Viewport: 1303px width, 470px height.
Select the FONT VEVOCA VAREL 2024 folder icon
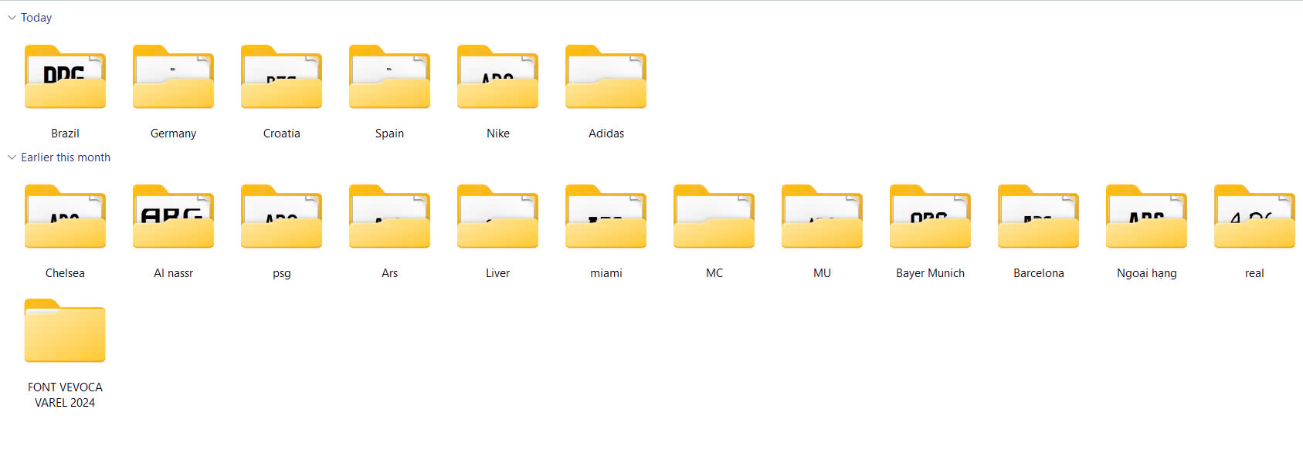65,330
